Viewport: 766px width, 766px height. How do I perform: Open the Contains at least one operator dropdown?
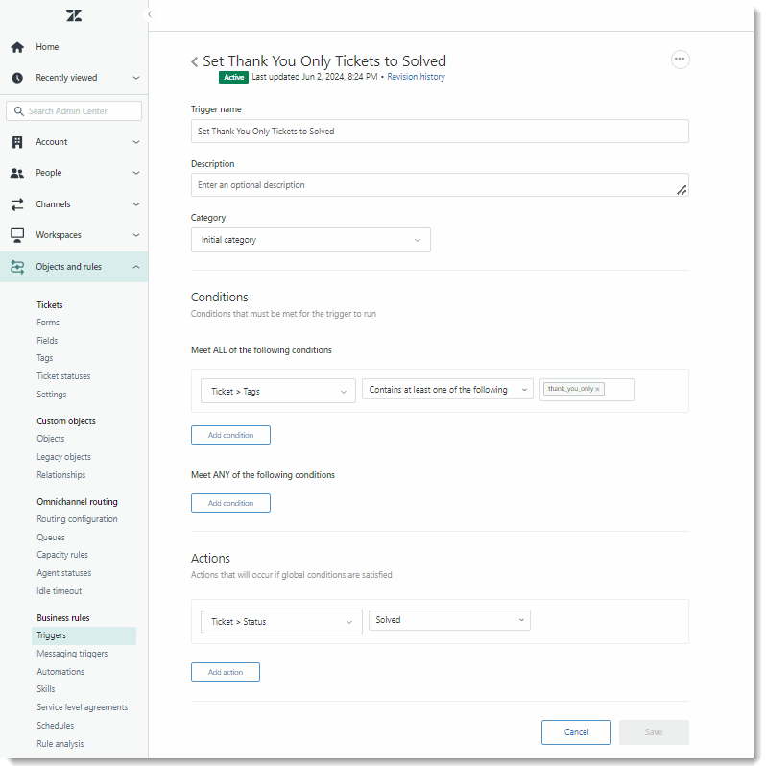(447, 390)
